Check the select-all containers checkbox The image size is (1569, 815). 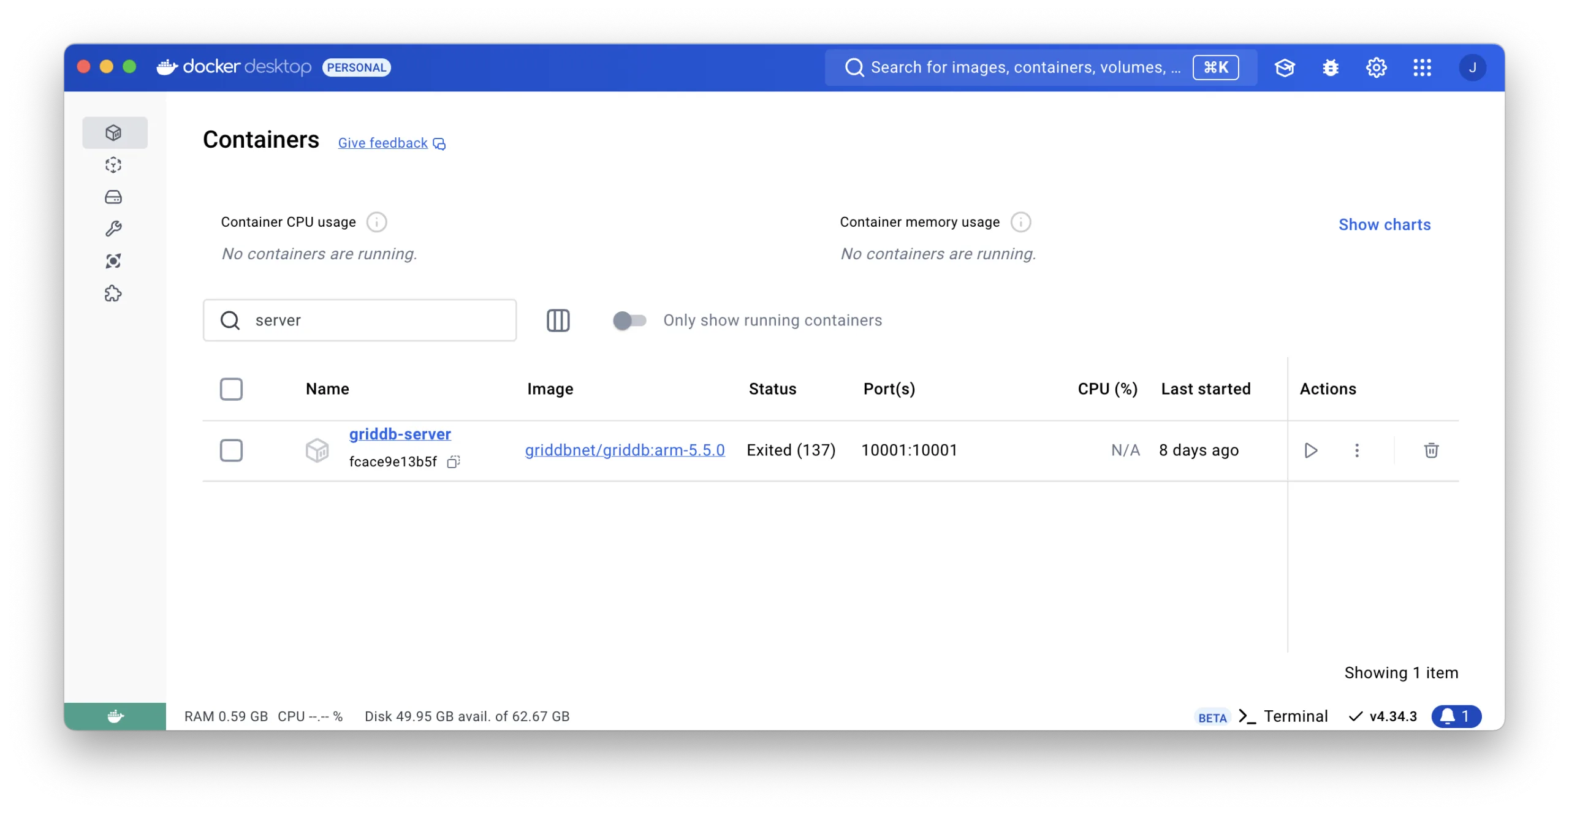pos(231,389)
